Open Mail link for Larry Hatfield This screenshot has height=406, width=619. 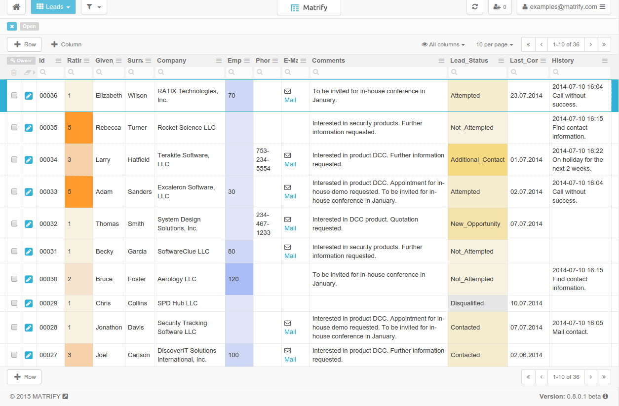[290, 164]
